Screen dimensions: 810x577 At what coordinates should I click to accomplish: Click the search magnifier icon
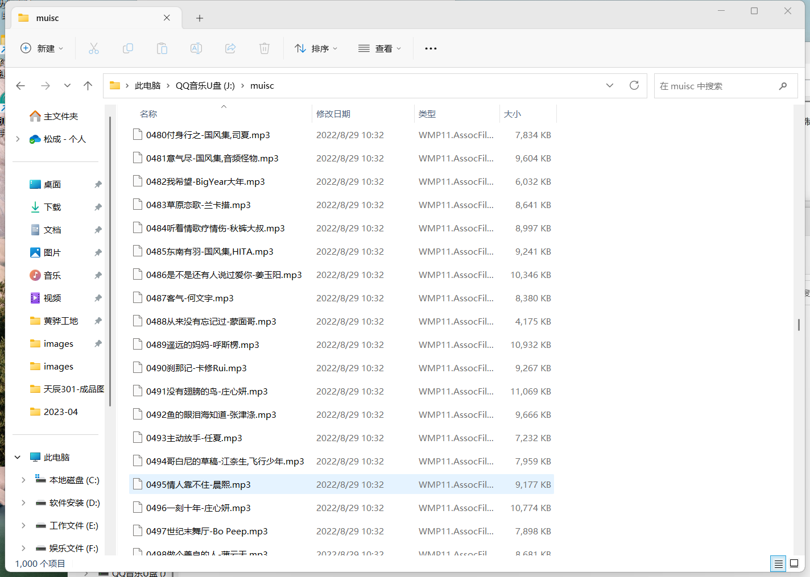click(783, 86)
